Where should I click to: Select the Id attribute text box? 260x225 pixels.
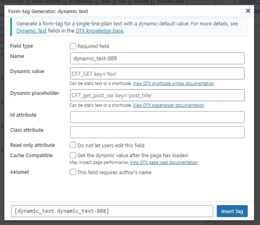pos(157,117)
